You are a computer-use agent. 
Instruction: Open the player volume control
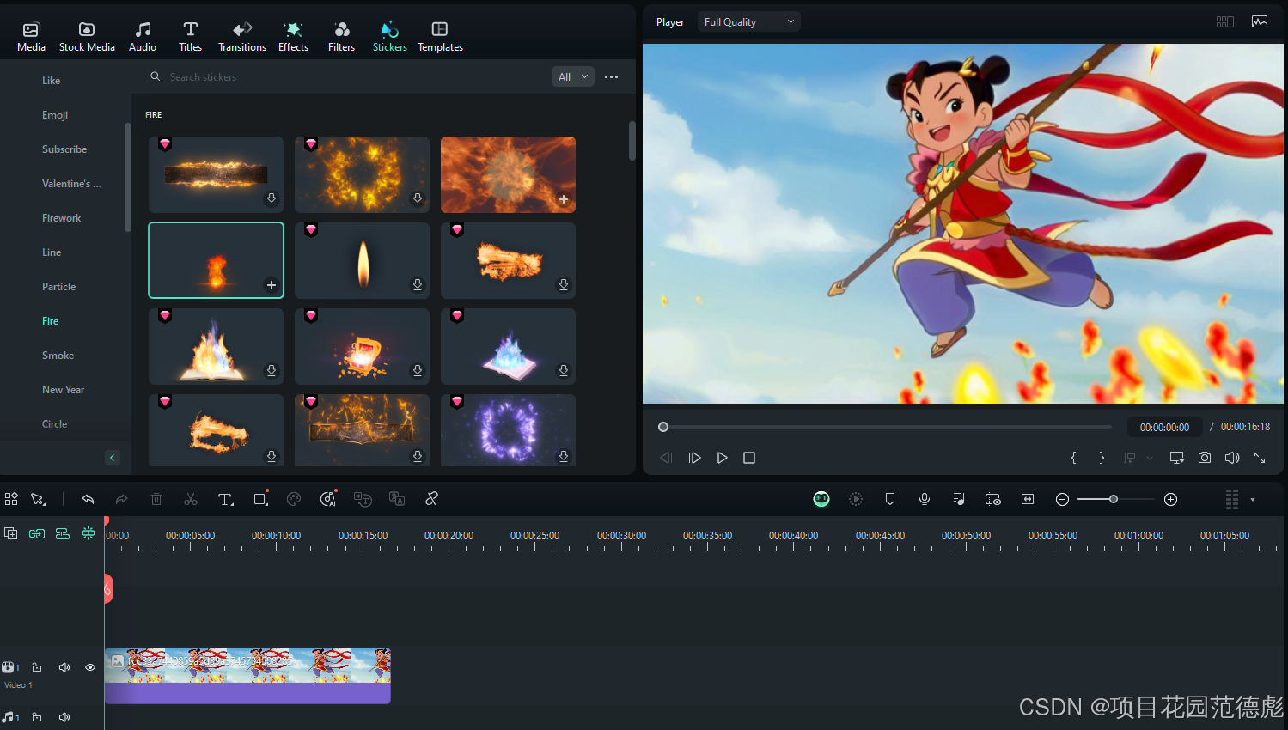pyautogui.click(x=1232, y=458)
